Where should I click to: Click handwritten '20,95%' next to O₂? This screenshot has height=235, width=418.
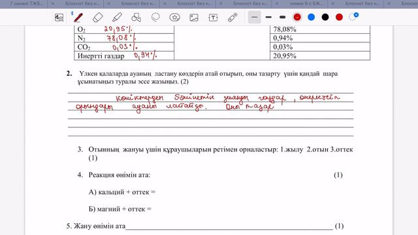click(118, 29)
